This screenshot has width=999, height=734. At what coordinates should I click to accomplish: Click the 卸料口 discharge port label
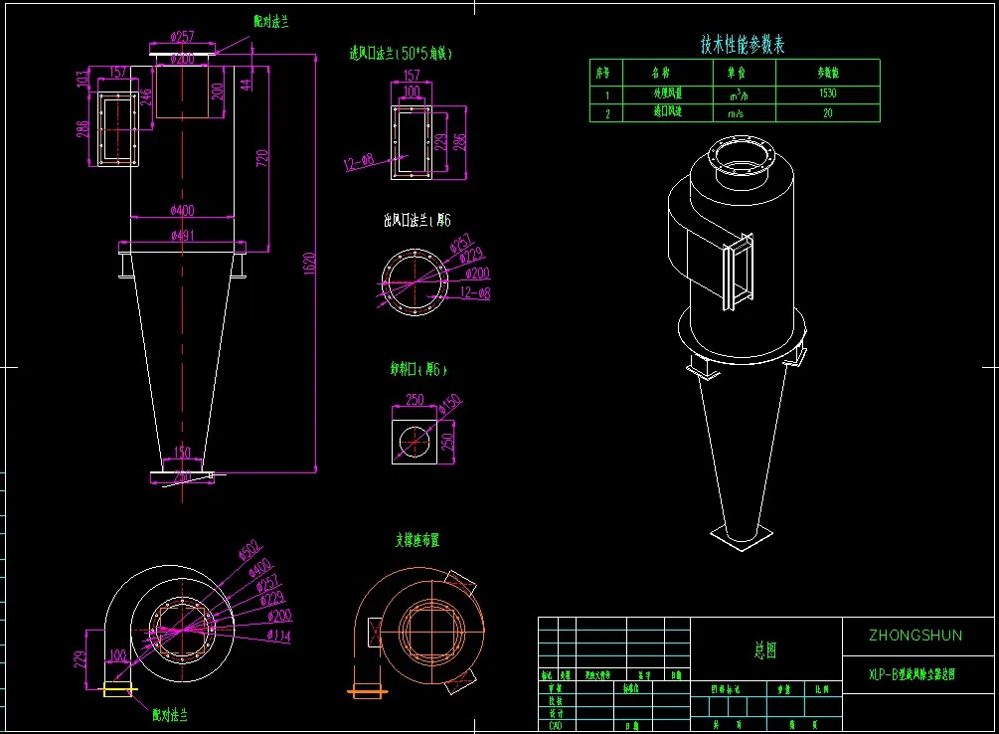[417, 369]
